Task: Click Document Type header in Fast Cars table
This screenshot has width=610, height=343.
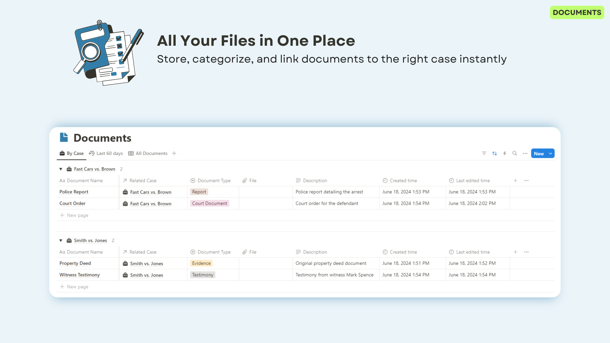Action: pos(211,180)
